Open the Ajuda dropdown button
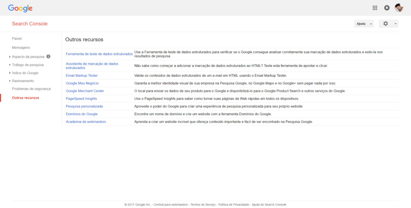 coord(364,24)
